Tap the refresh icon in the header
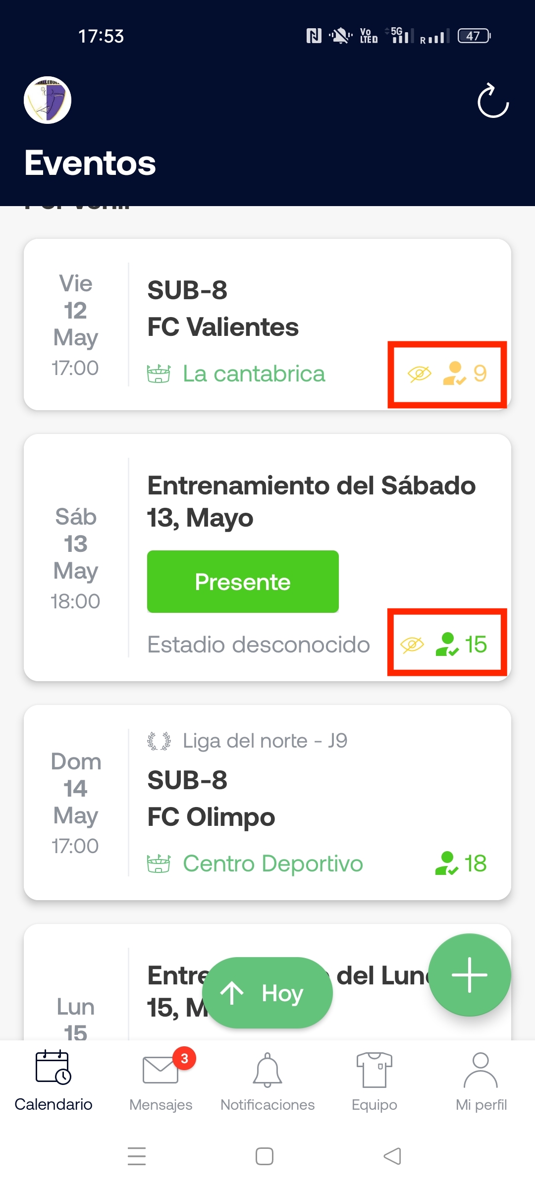The image size is (535, 1189). click(x=493, y=101)
